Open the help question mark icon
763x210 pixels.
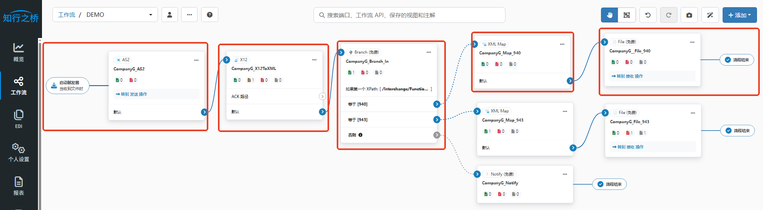pyautogui.click(x=210, y=15)
